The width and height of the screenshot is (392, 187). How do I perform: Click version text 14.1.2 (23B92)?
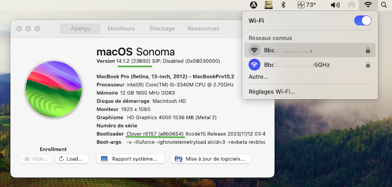(x=133, y=61)
